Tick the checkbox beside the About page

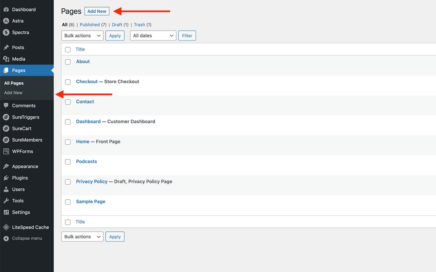click(68, 62)
